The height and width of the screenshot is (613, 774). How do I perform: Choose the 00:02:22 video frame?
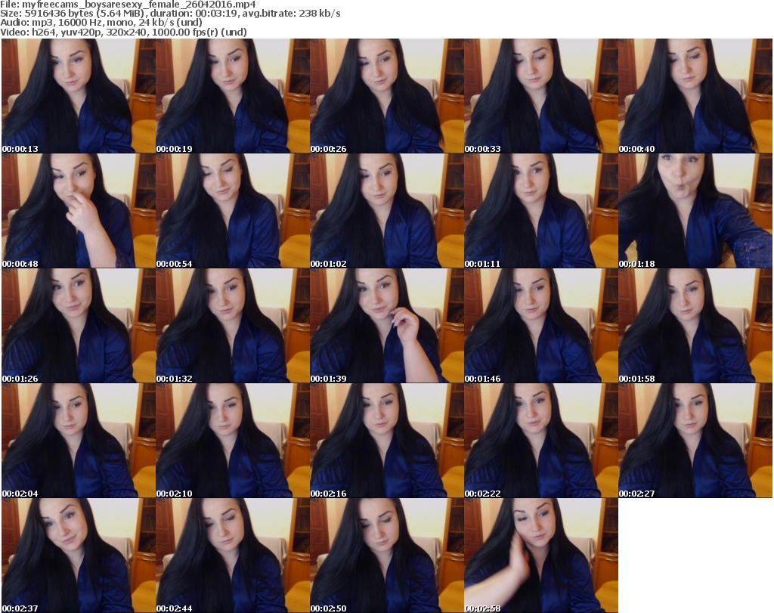[541, 441]
